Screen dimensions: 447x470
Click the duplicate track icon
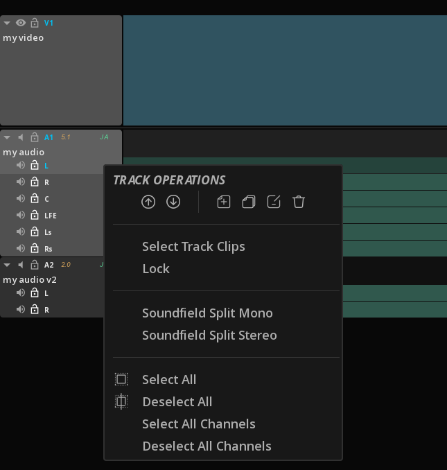point(249,202)
